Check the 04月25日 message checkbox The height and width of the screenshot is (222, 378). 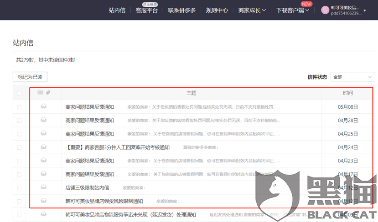(19, 134)
